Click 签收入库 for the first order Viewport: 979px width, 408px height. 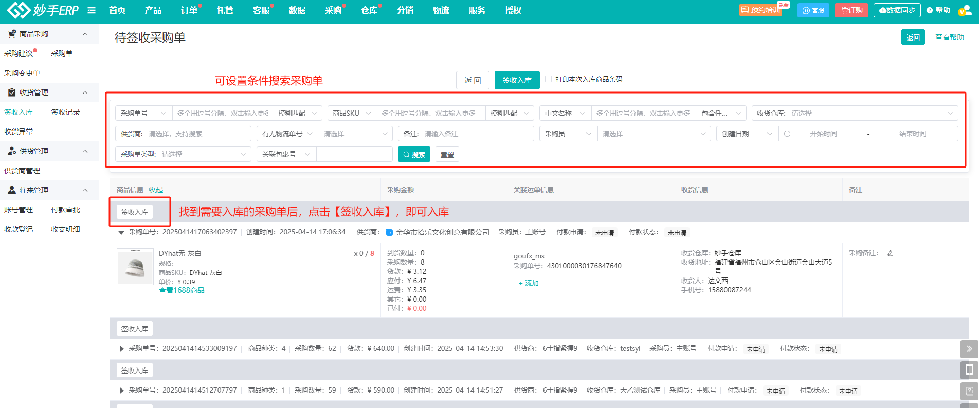click(x=135, y=212)
